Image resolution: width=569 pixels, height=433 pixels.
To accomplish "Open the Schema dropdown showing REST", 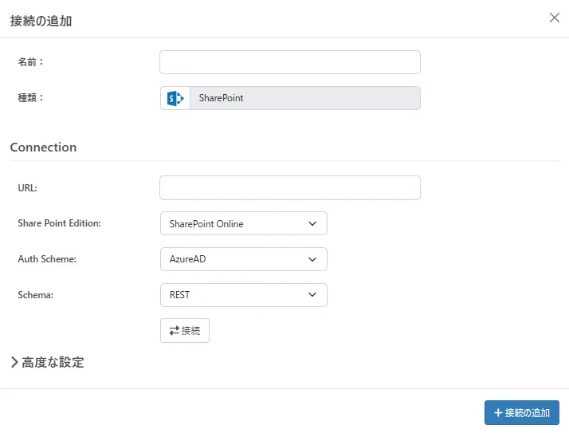I will [x=243, y=295].
